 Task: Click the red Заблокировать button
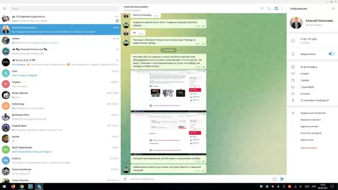coord(309,148)
